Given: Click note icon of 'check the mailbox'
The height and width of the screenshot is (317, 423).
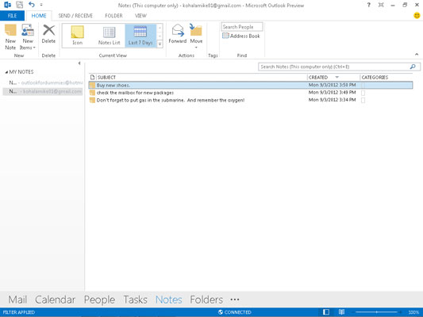Looking at the screenshot, I should [x=92, y=93].
